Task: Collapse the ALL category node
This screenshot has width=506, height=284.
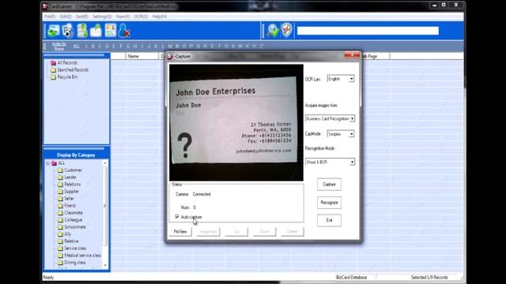Action: [47, 163]
